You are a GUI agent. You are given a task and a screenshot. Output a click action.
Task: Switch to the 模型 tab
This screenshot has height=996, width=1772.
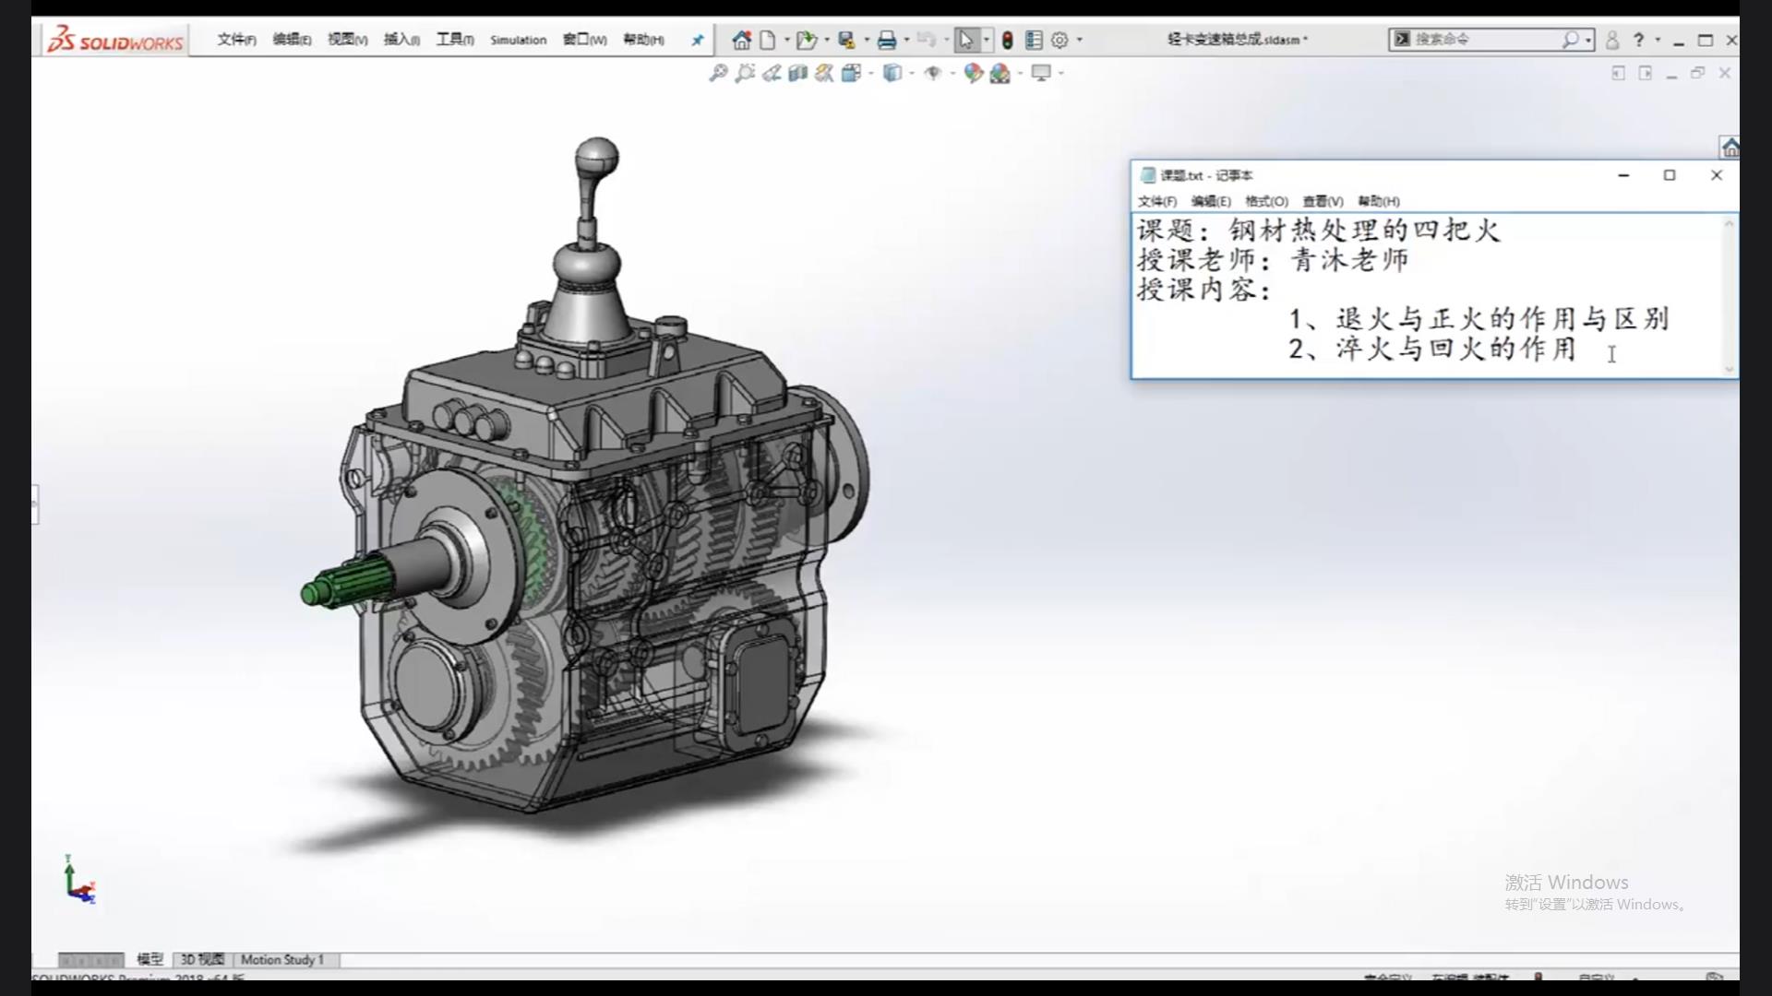[150, 959]
